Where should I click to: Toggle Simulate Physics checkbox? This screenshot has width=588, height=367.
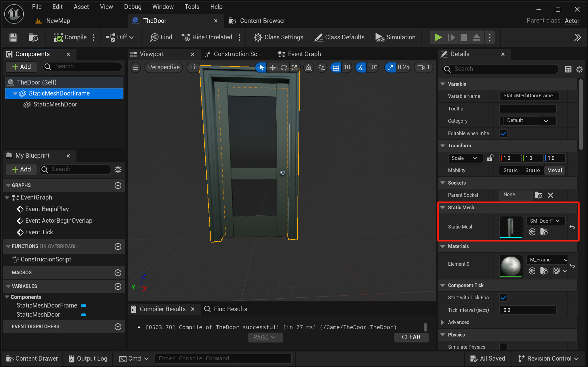(x=504, y=347)
